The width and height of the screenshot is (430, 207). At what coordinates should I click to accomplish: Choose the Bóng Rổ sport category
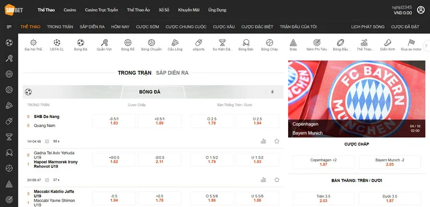128,45
